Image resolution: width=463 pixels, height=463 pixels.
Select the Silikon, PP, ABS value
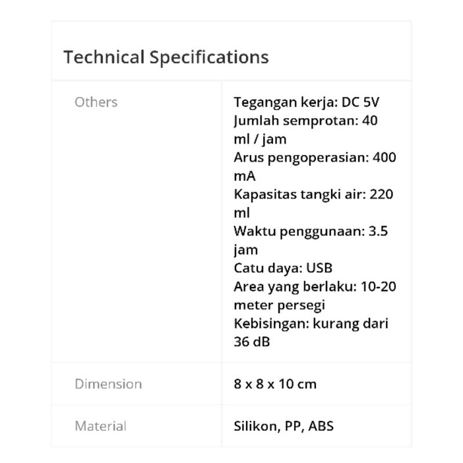click(x=284, y=426)
